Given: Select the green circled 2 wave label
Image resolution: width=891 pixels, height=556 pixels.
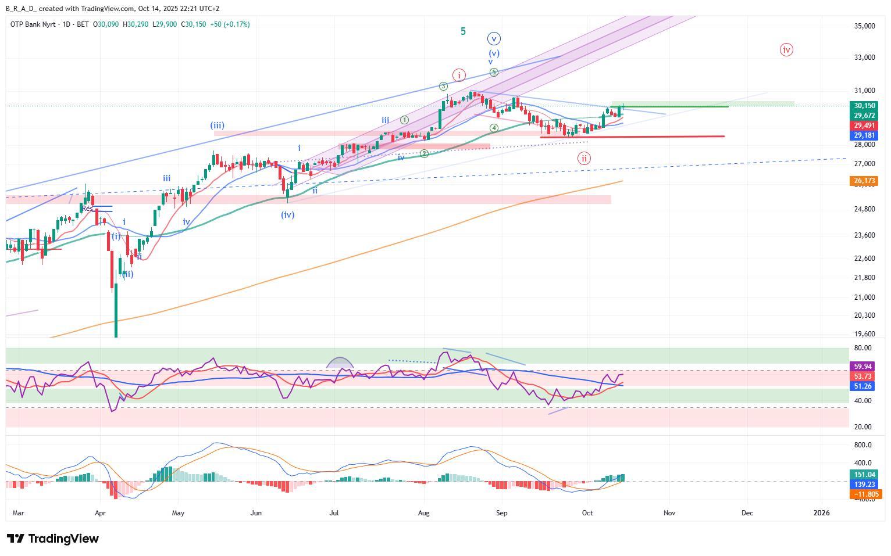Looking at the screenshot, I should point(424,153).
